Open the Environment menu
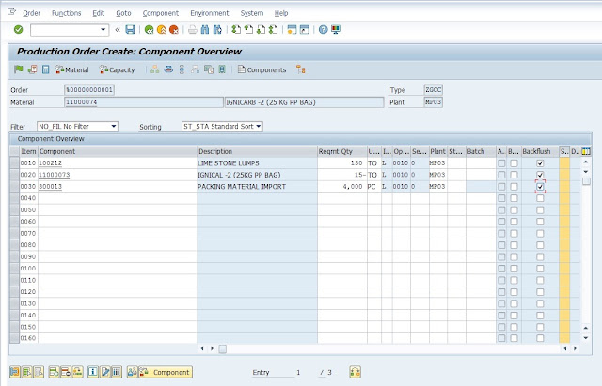Viewport: 602px width, 386px height. click(x=209, y=13)
